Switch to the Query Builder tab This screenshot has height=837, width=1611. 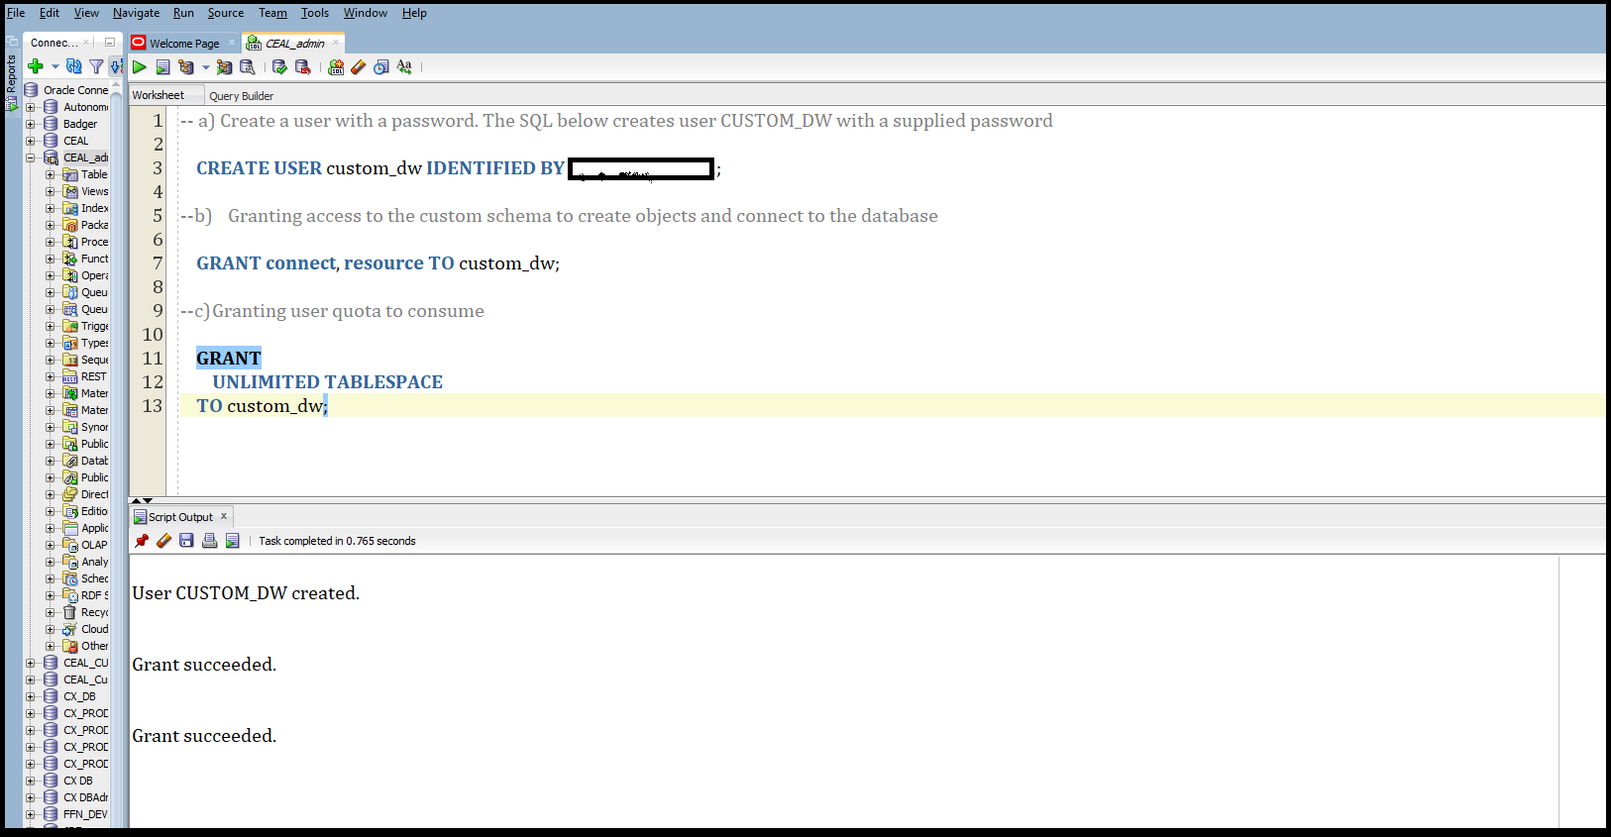241,96
